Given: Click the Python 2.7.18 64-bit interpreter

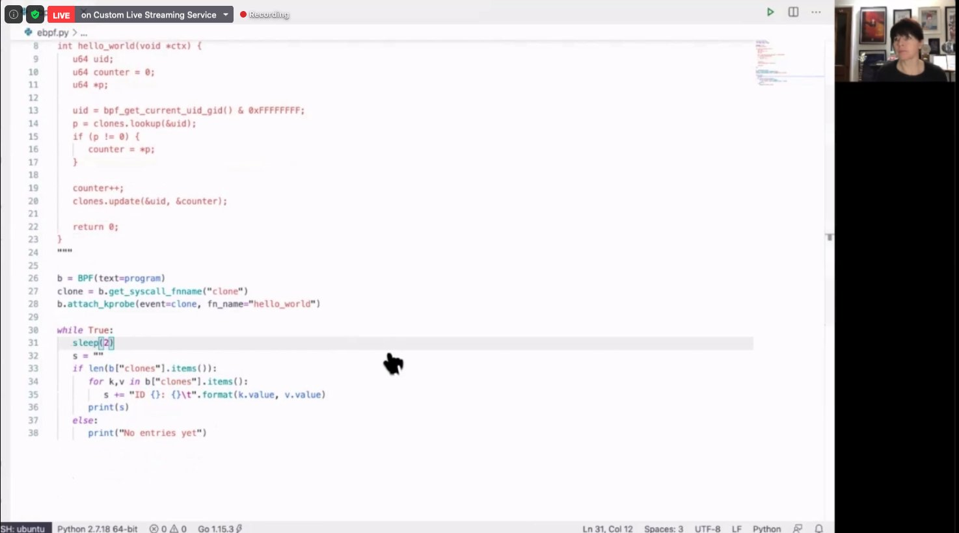Looking at the screenshot, I should coord(97,528).
